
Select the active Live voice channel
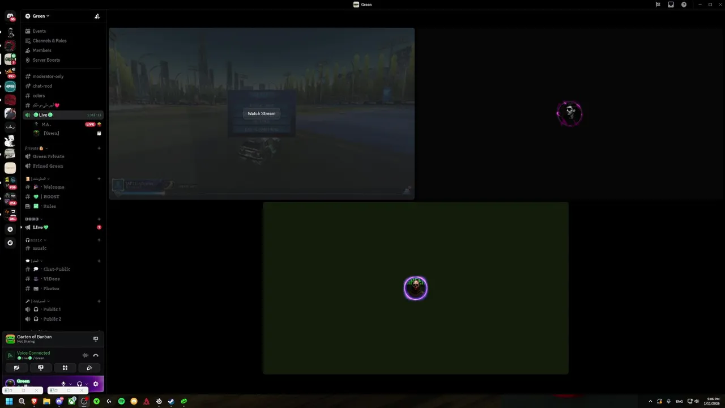(63, 115)
